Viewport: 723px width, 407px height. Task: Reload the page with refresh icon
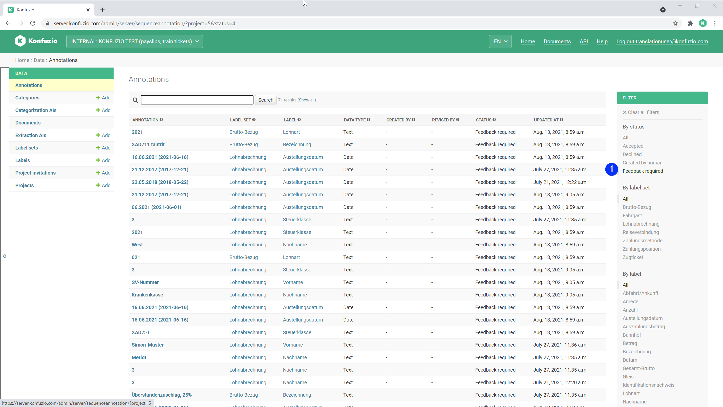[33, 23]
